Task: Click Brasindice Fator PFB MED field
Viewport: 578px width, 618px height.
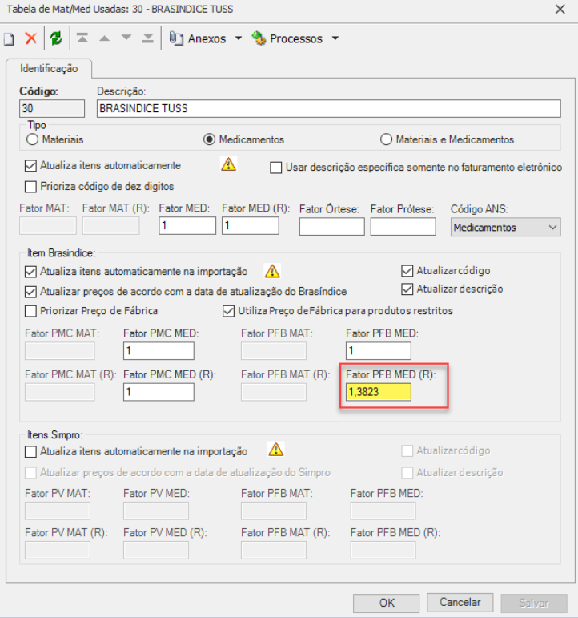Action: 379,351
